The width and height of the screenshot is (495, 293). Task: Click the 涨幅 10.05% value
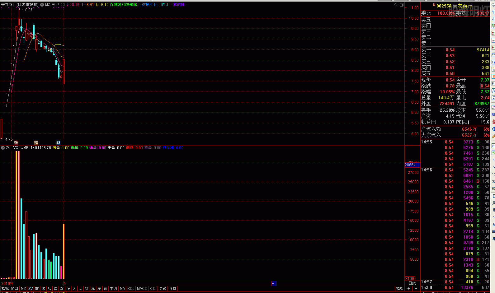click(x=447, y=92)
